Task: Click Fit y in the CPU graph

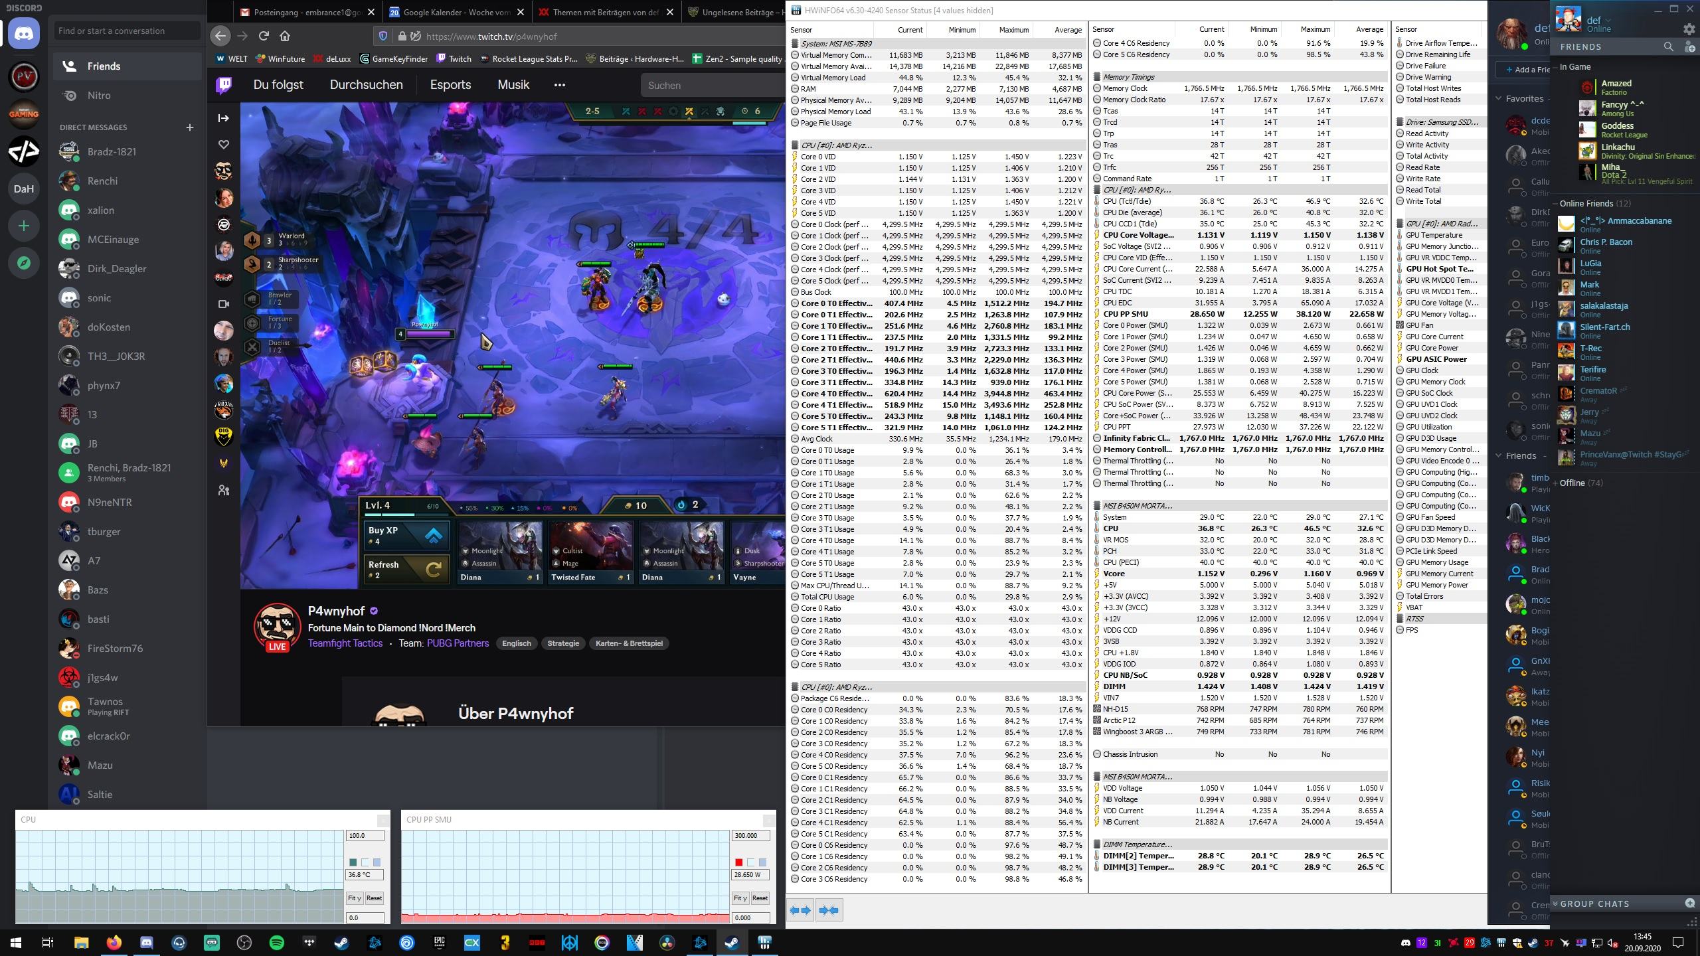Action: point(354,898)
